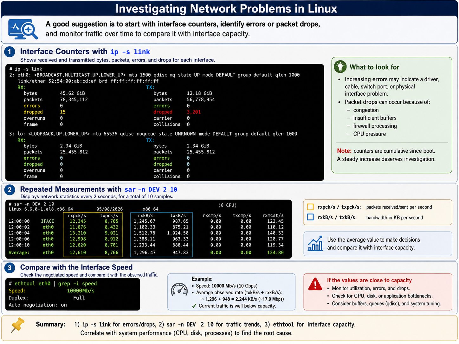Click 'Consider buffers, queues (qdisc), and system tuning.'
Viewport: 459px width, 344px height.
coord(386,304)
